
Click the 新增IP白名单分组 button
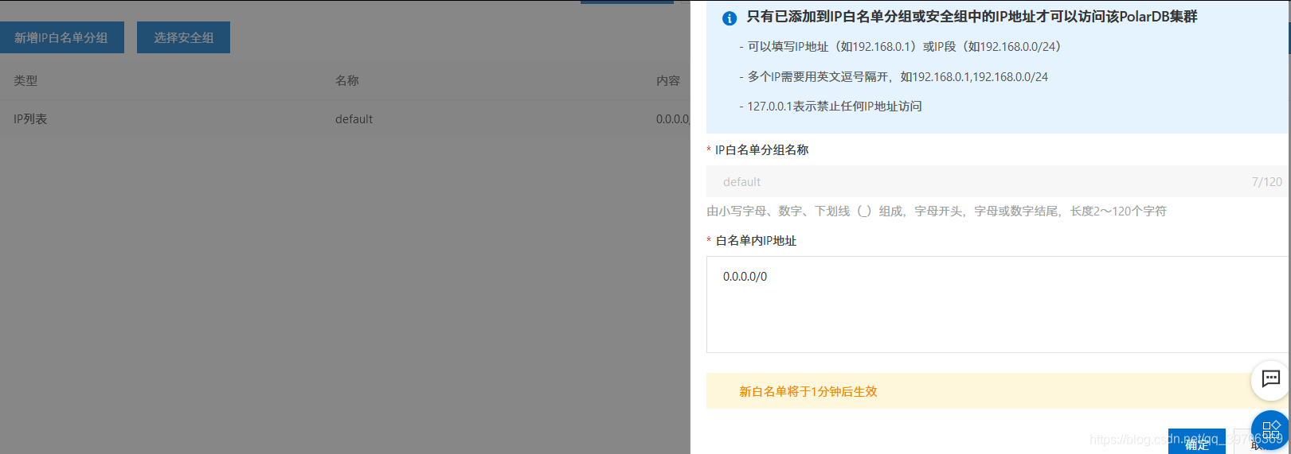[x=61, y=37]
